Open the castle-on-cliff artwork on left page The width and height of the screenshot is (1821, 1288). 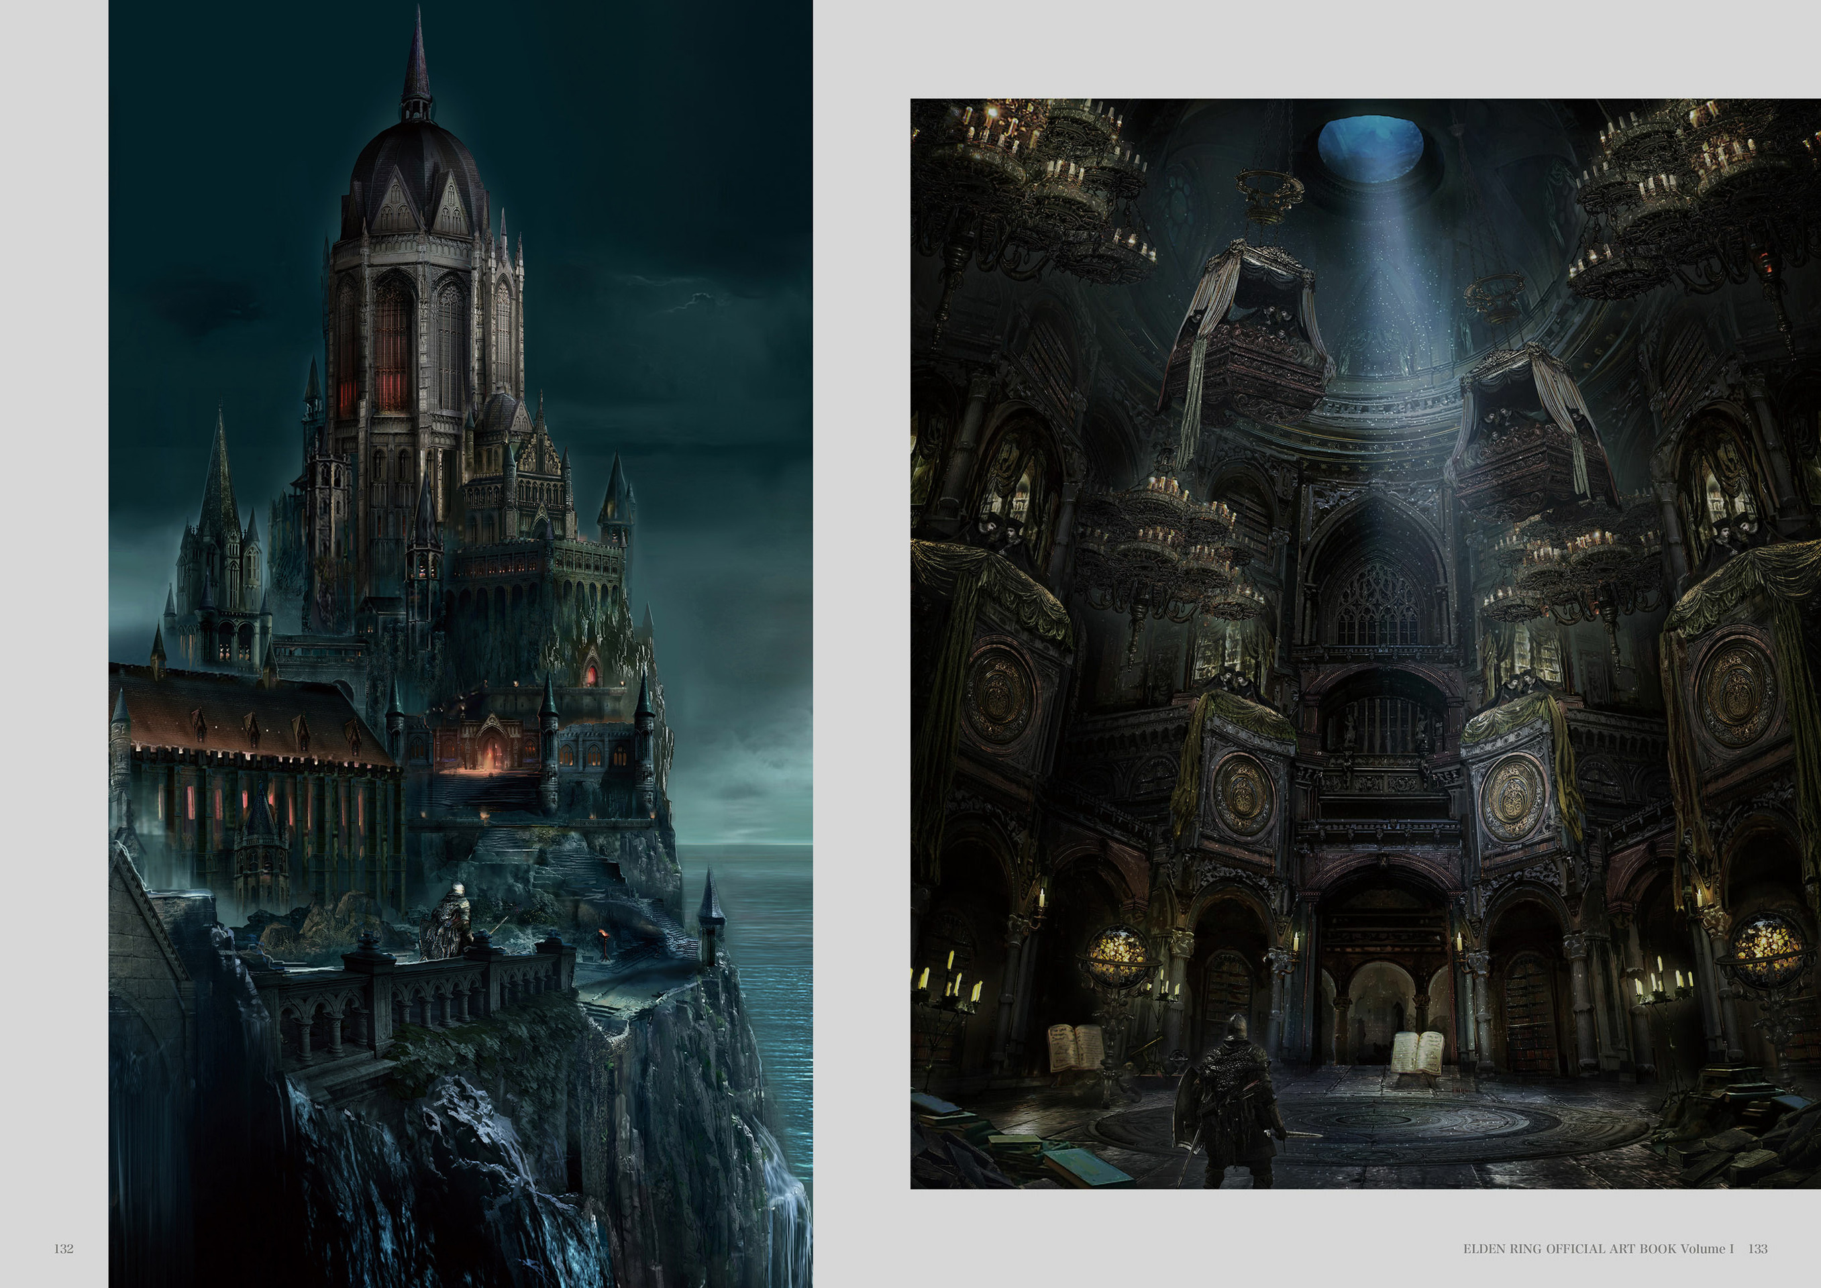460,644
